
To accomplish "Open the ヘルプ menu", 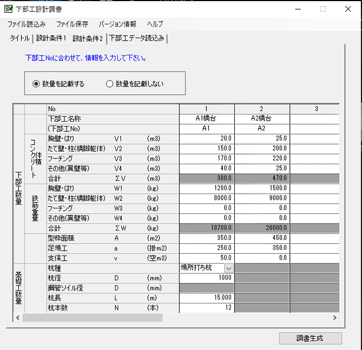I will pyautogui.click(x=155, y=24).
